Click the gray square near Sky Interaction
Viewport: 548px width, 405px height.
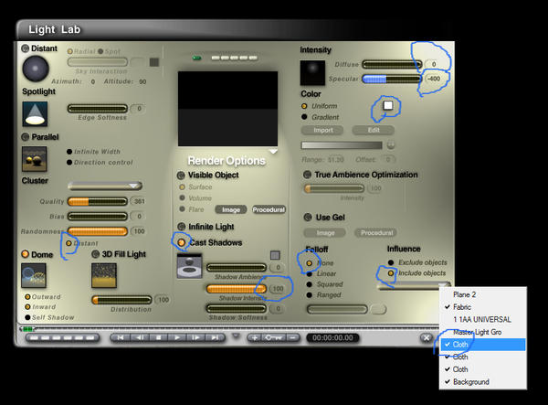(x=154, y=62)
